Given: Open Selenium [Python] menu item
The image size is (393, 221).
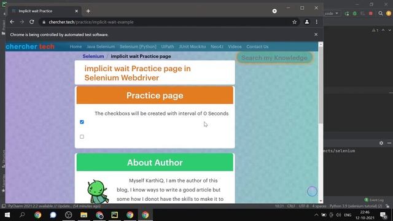Looking at the screenshot, I should [x=138, y=47].
